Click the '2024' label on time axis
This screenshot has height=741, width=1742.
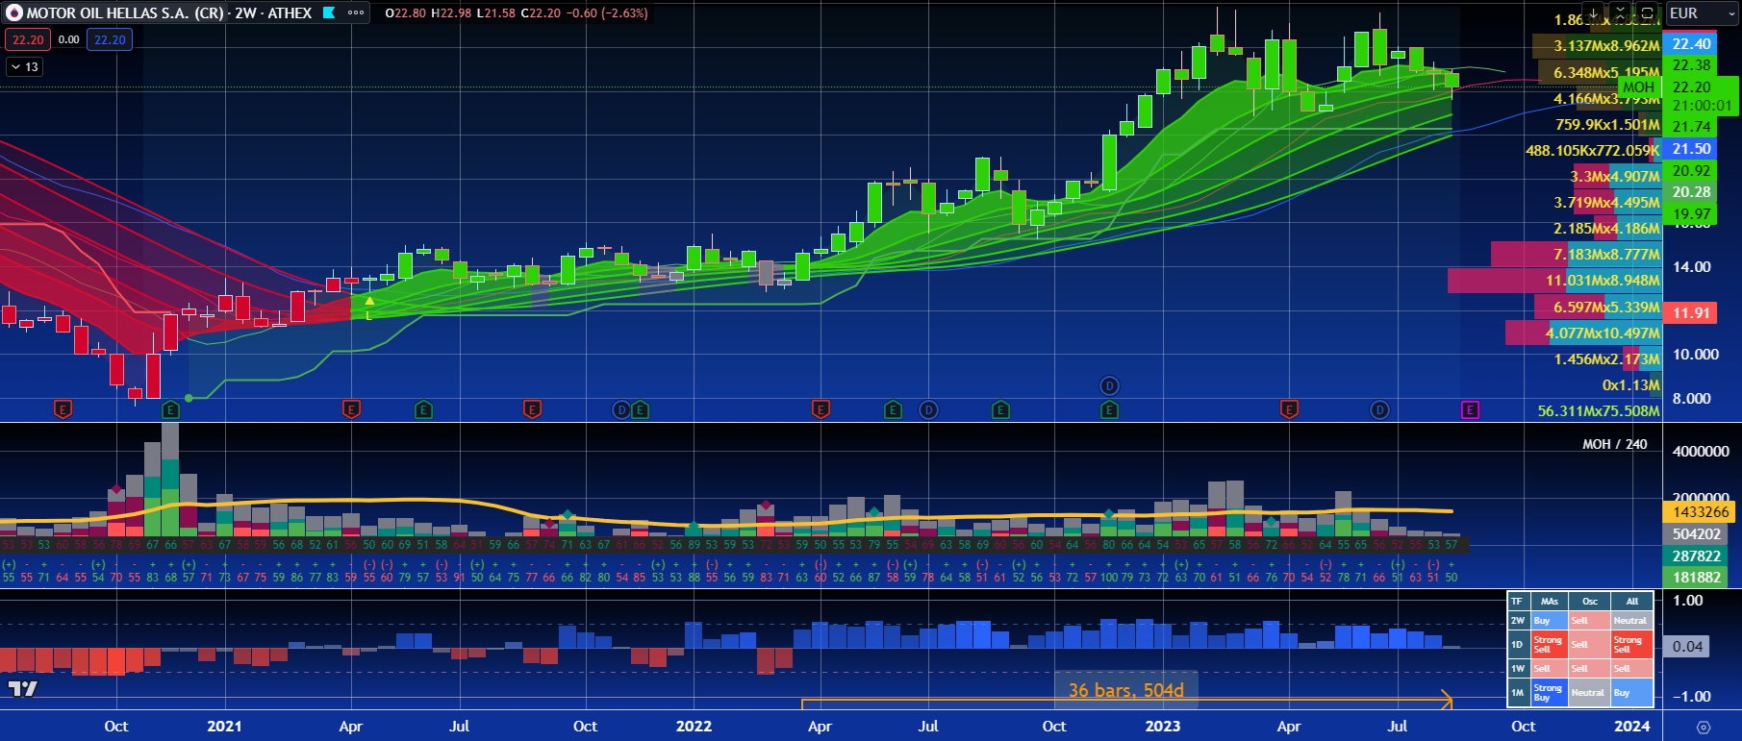1631,726
